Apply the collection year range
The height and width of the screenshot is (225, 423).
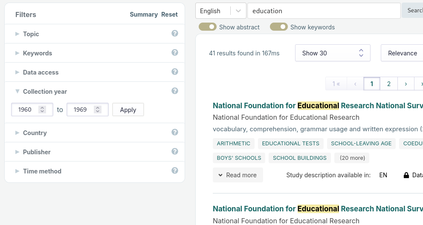[128, 110]
